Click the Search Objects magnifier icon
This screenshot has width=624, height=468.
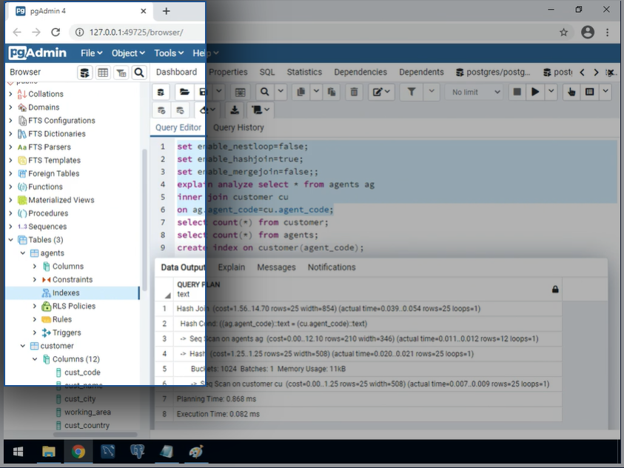pyautogui.click(x=138, y=73)
